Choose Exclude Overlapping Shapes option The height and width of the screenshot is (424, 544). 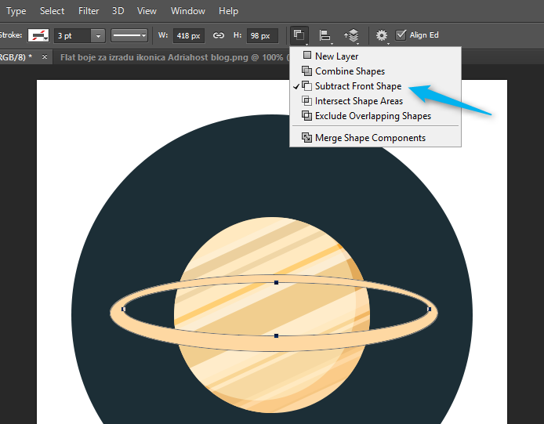[x=375, y=116]
